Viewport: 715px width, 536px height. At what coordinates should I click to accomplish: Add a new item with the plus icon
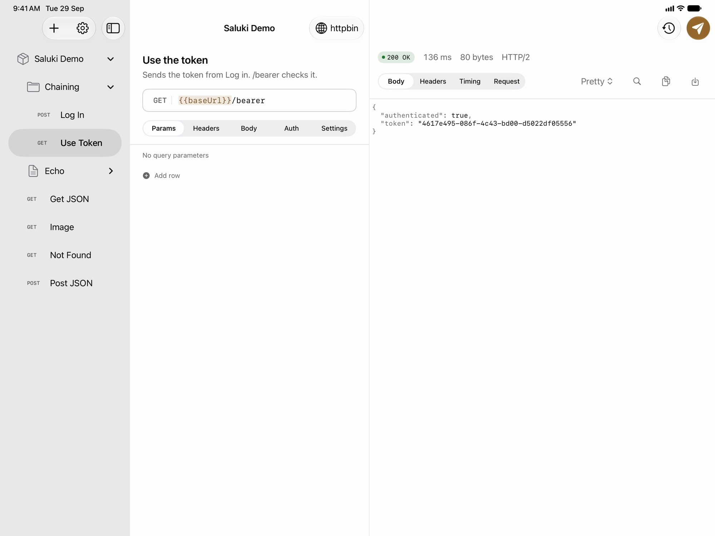54,28
